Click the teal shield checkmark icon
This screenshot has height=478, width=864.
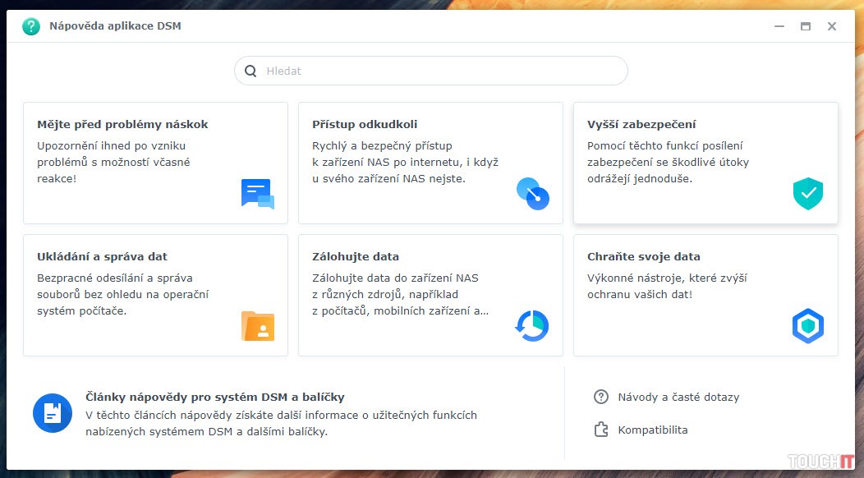pyautogui.click(x=807, y=194)
